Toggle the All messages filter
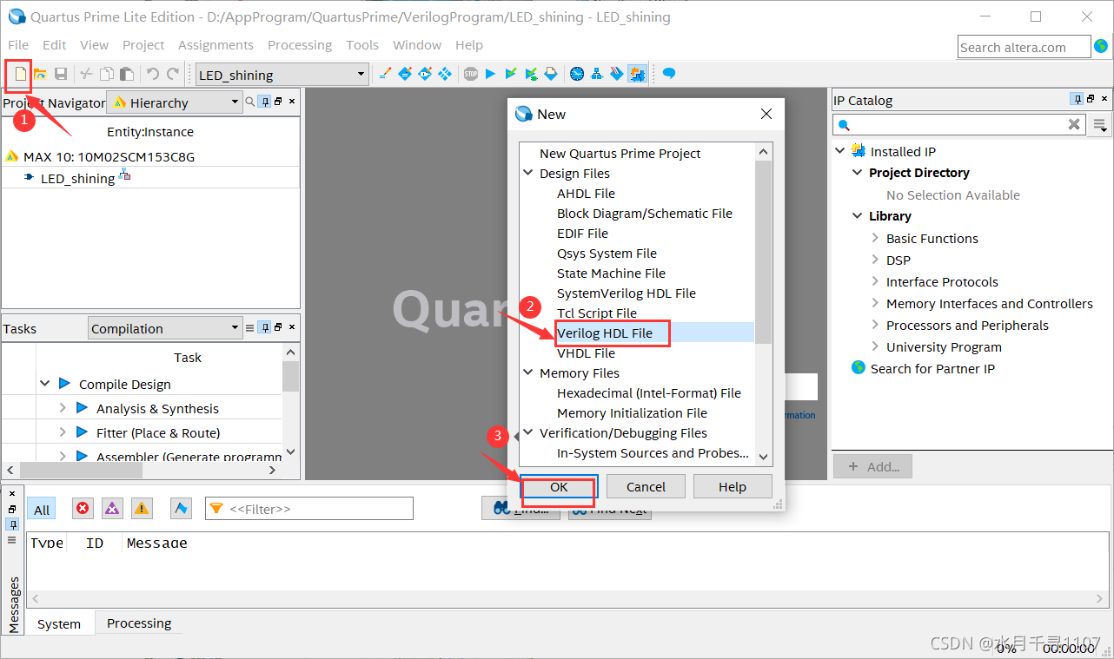Image resolution: width=1114 pixels, height=659 pixels. 42,510
